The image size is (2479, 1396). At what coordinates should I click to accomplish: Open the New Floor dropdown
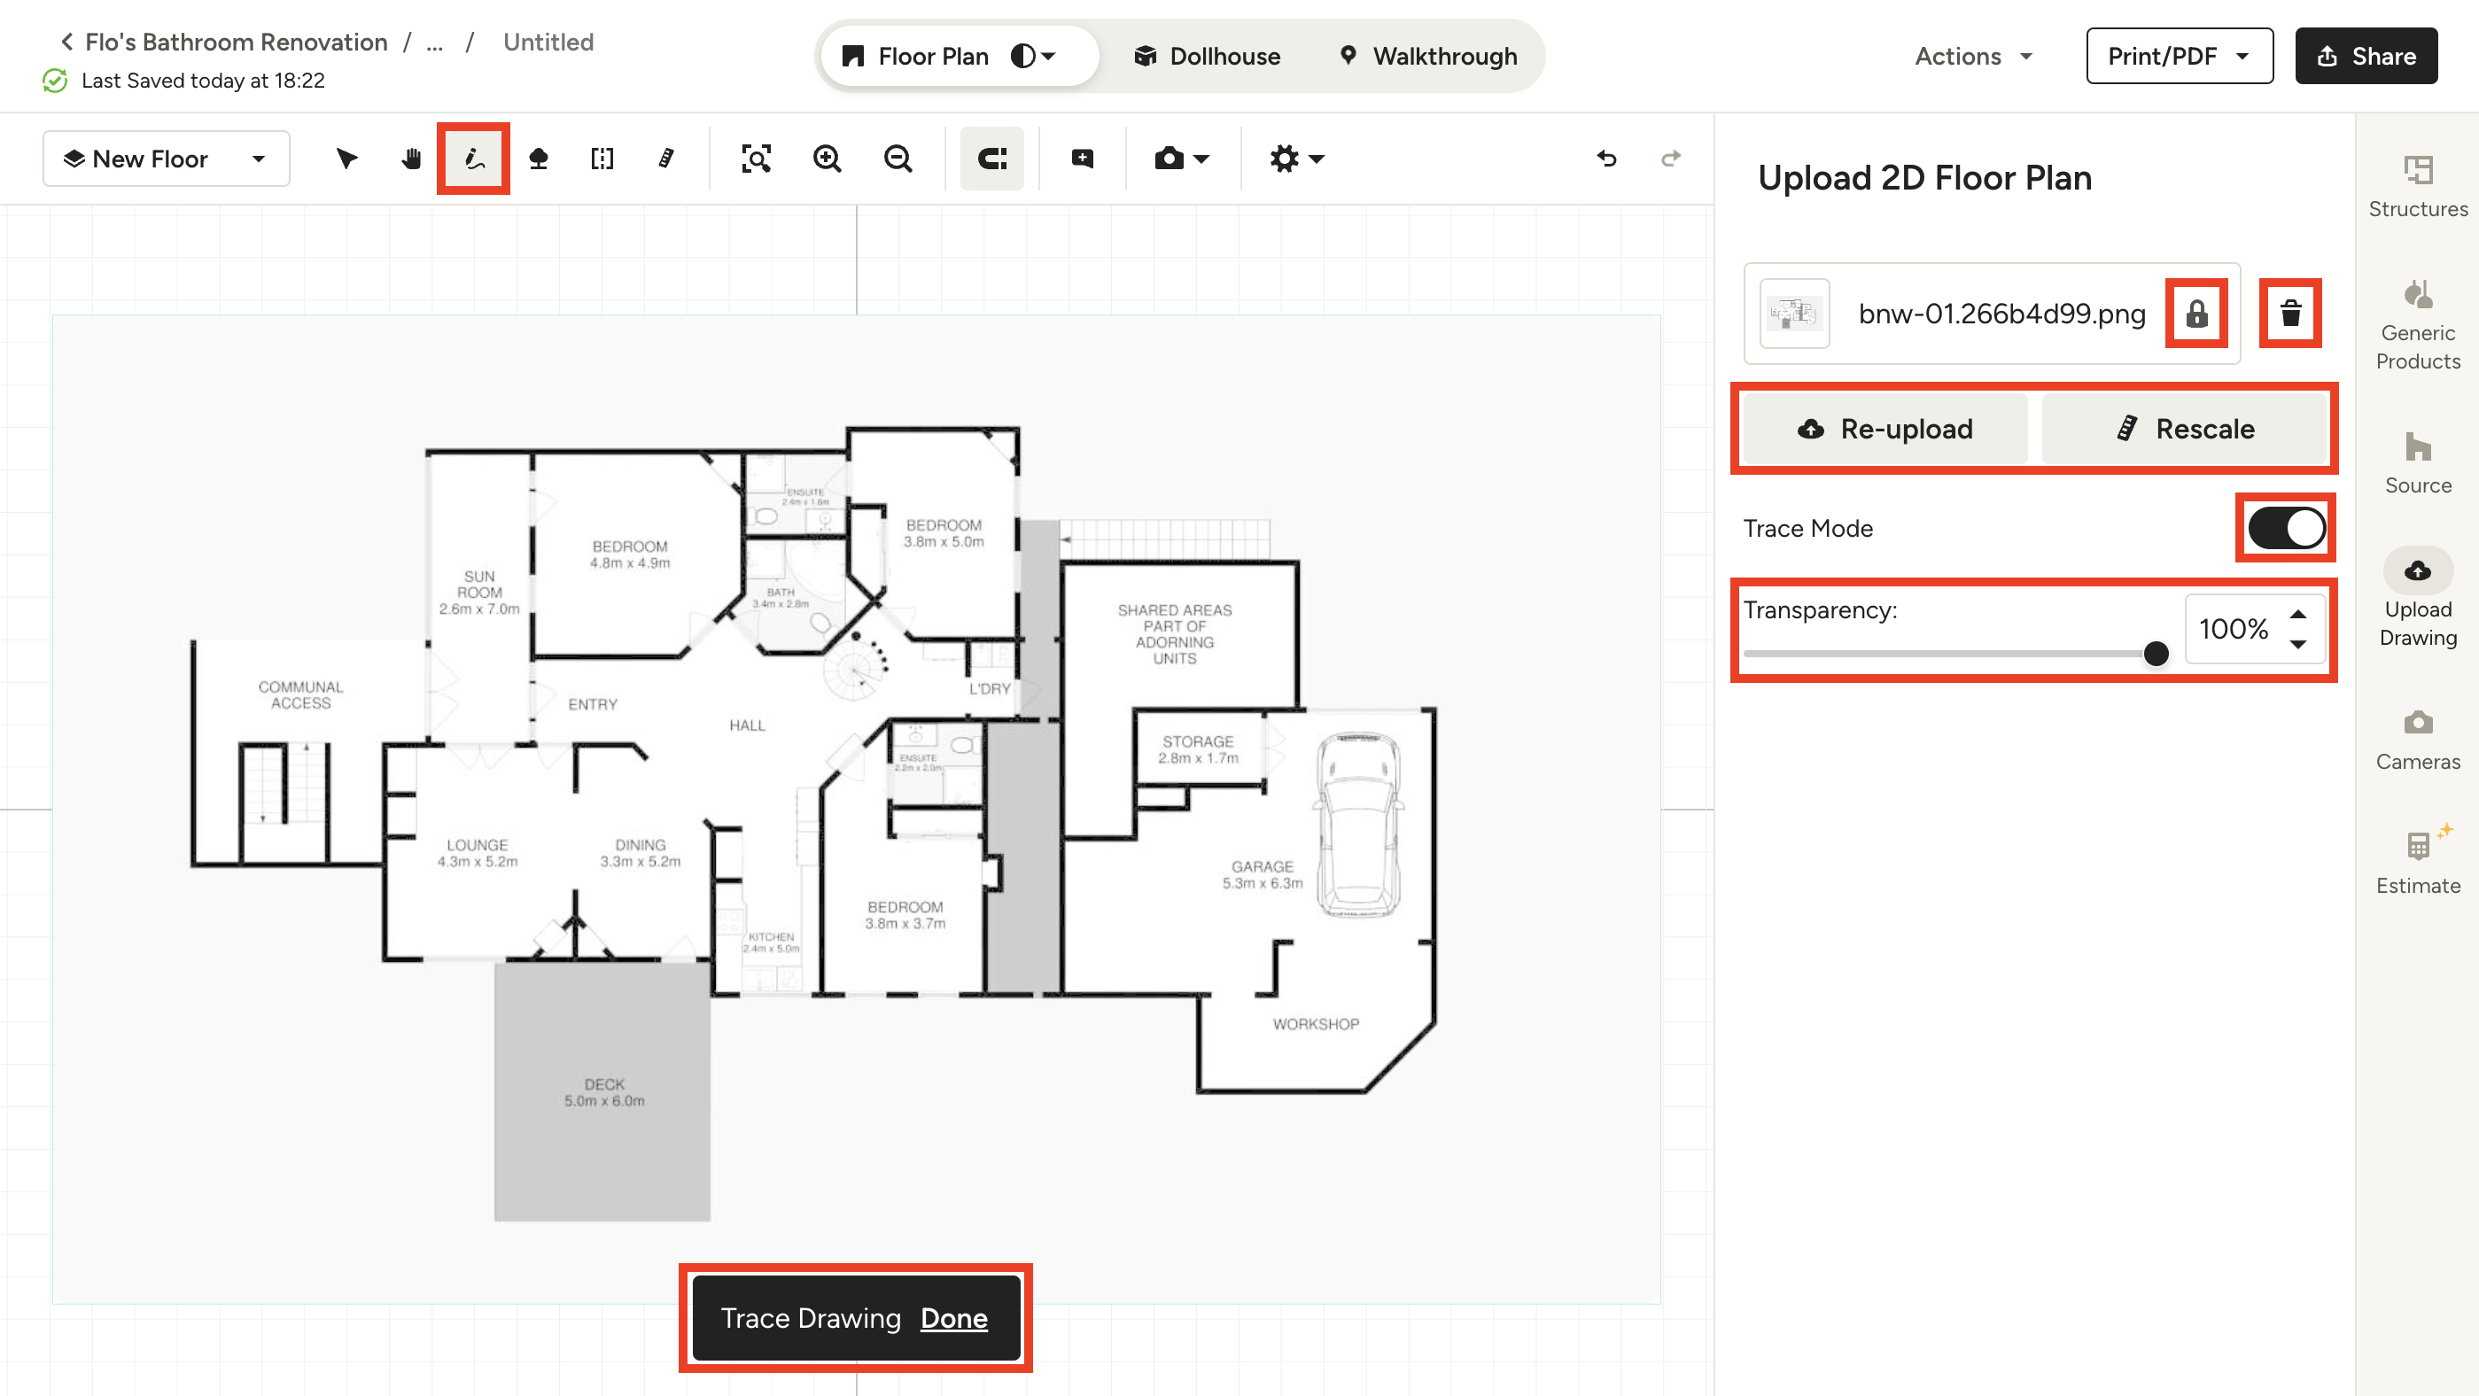(166, 159)
